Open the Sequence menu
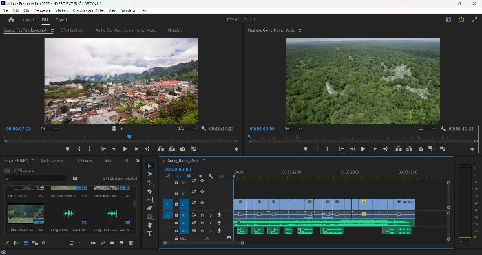This screenshot has height=255, width=482. tap(43, 10)
